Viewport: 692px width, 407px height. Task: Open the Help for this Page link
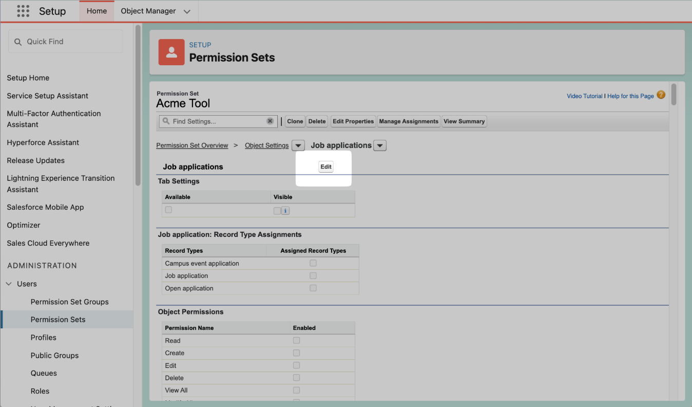tap(630, 96)
